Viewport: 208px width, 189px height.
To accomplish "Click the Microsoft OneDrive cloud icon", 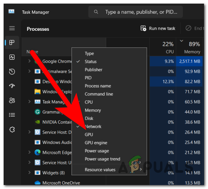I will 37,182.
